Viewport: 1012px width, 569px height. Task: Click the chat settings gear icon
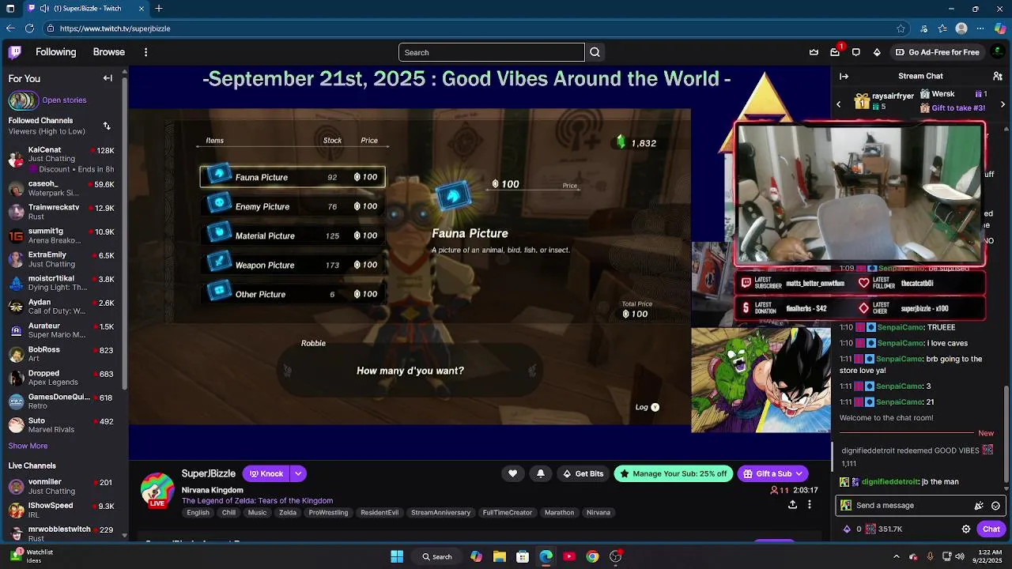[966, 529]
